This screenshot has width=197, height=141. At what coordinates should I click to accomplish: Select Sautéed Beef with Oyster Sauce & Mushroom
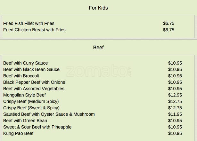coord(49,114)
